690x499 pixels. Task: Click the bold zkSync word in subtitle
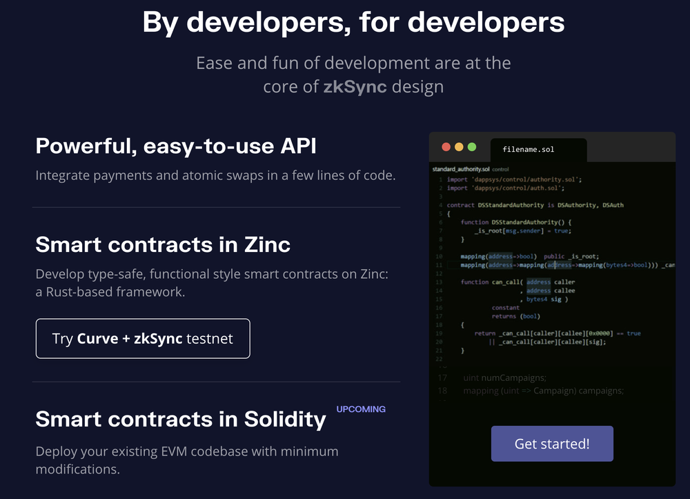(x=355, y=87)
